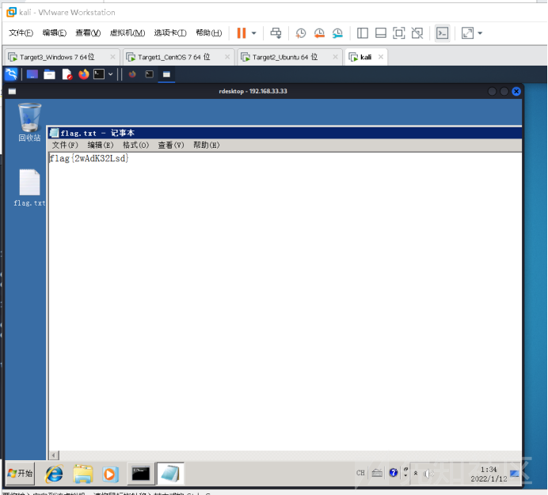Open Windows Explorer from the taskbar
The image size is (548, 495).
coord(83,474)
